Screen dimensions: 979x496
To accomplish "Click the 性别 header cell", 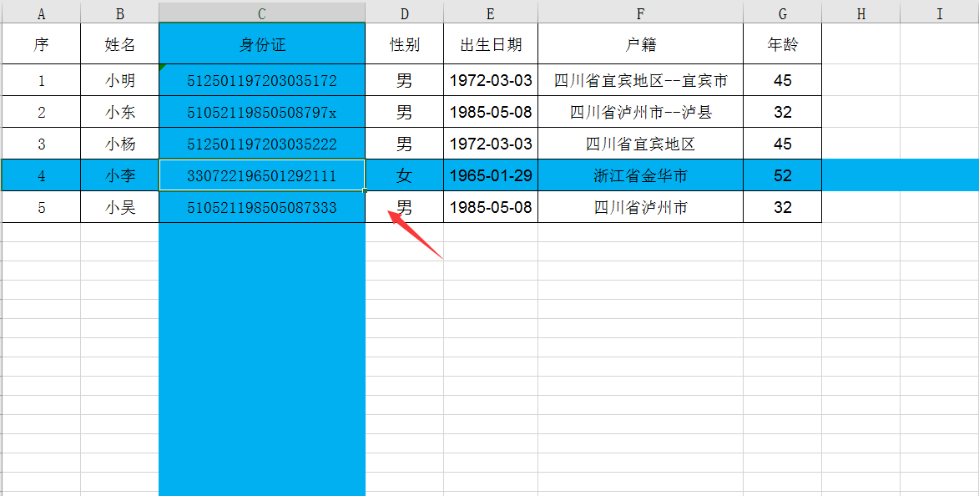I will (x=405, y=43).
